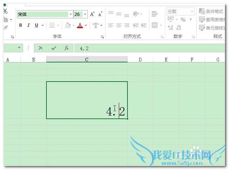Open the font size 26 dropdown
Image resolution: width=229 pixels, height=170 pixels.
click(85, 14)
